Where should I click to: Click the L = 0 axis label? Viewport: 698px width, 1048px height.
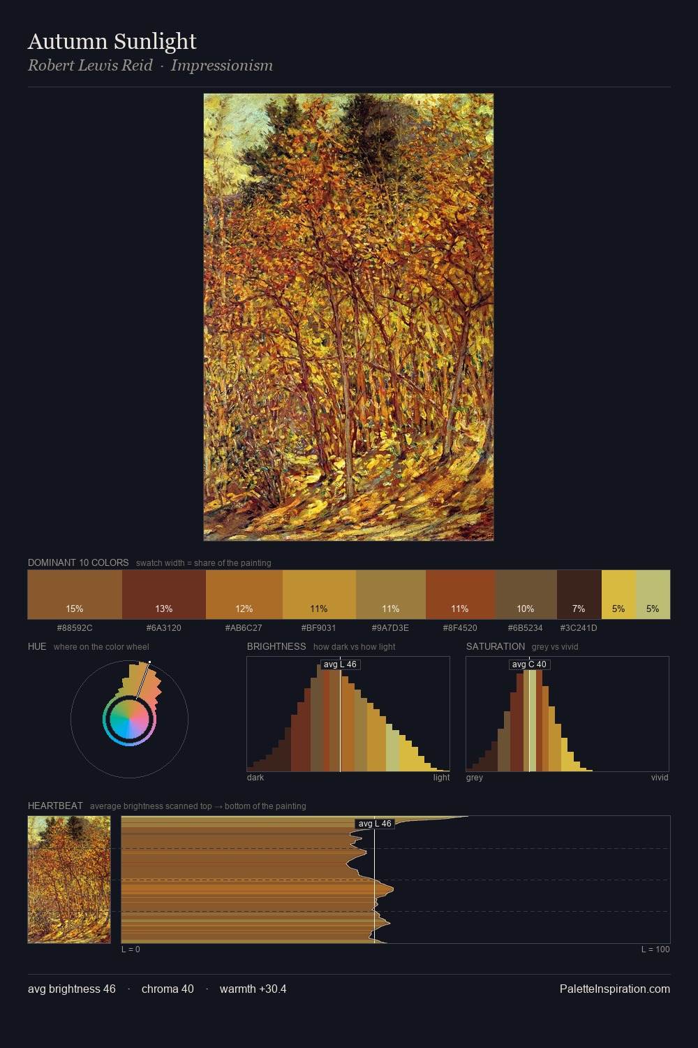[x=131, y=949]
